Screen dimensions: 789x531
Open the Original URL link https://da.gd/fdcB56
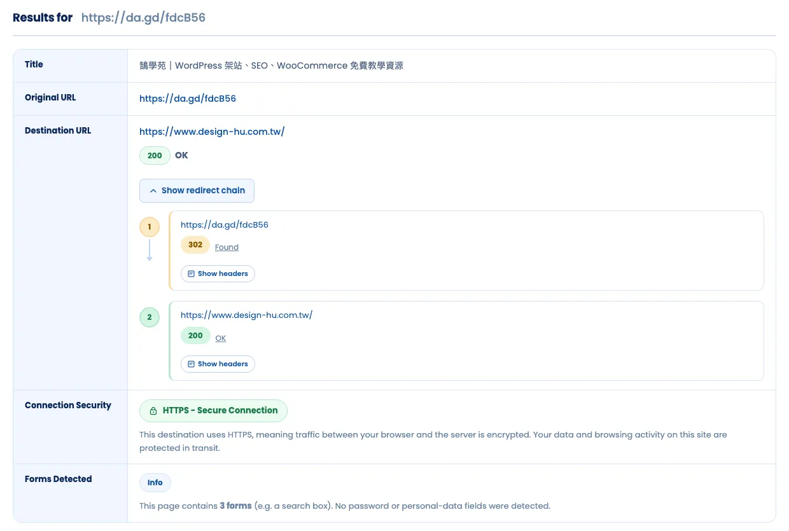(188, 99)
